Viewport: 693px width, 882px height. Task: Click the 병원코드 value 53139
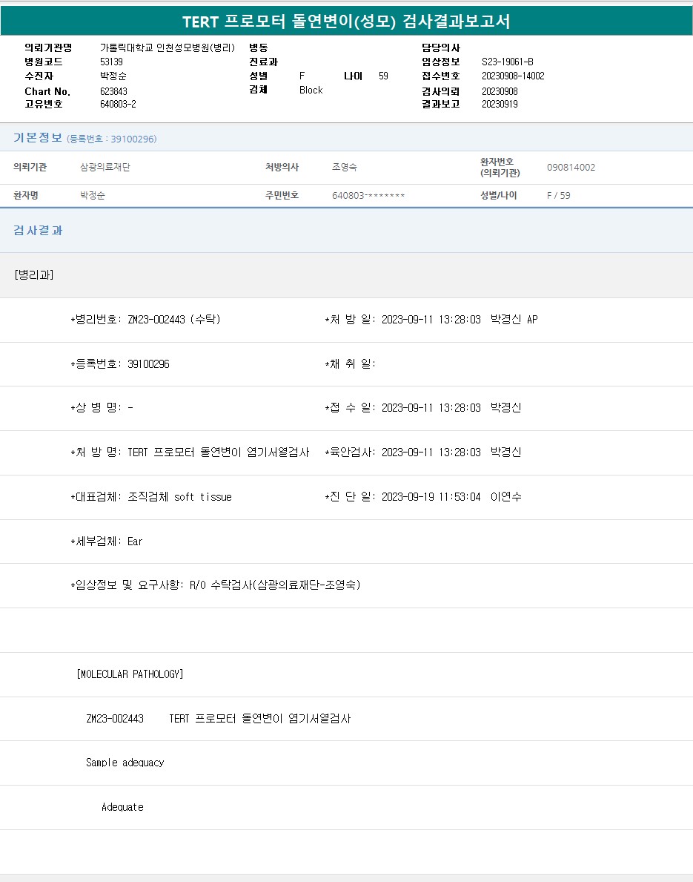pos(111,62)
